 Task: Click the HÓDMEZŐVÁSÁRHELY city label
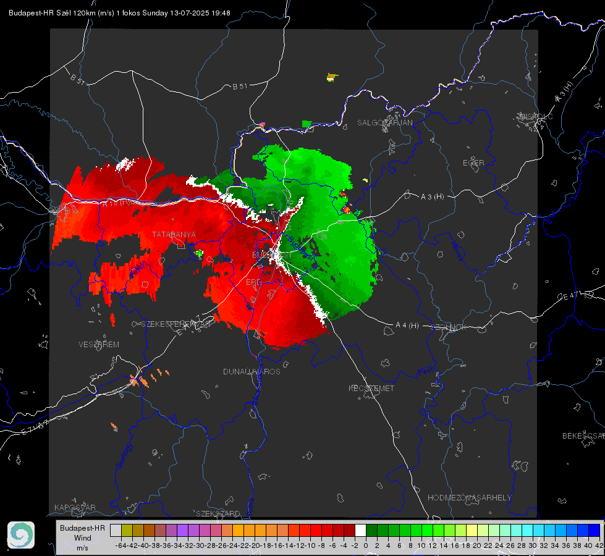pyautogui.click(x=469, y=498)
